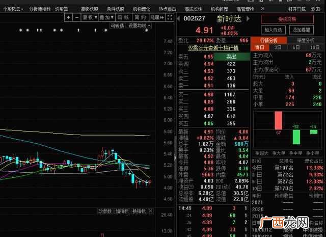
Task: Open 机构增仓 menu item
Action: click(x=142, y=9)
